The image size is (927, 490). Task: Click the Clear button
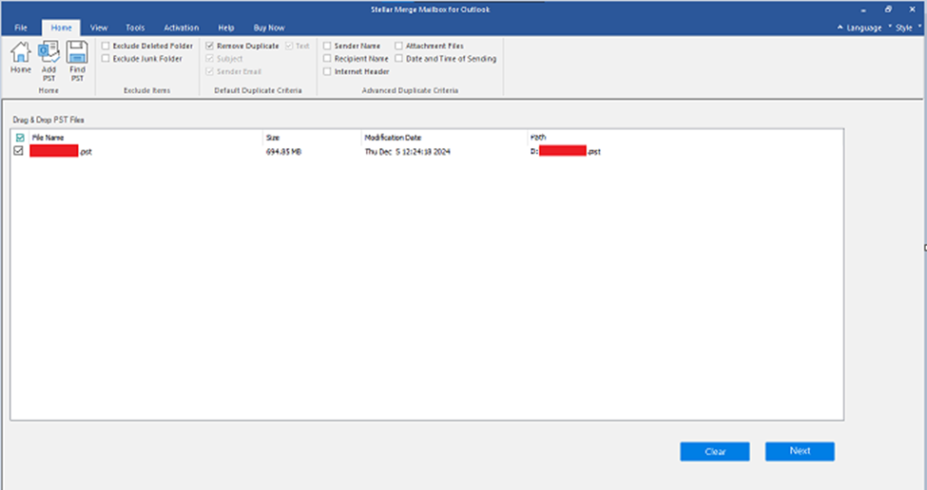(x=715, y=452)
